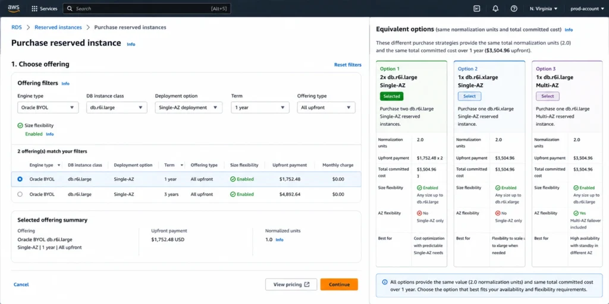The width and height of the screenshot is (609, 304).
Task: Open Info next to Size flexibility Enabled
Action: [50, 134]
